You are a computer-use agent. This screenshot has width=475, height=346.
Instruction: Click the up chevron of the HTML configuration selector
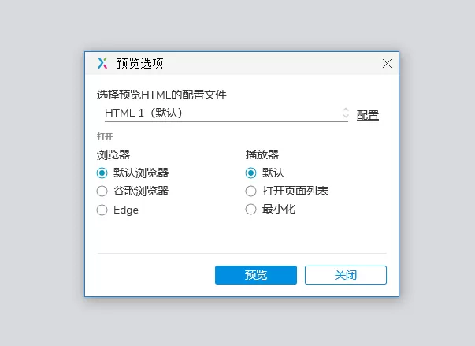[x=346, y=110]
